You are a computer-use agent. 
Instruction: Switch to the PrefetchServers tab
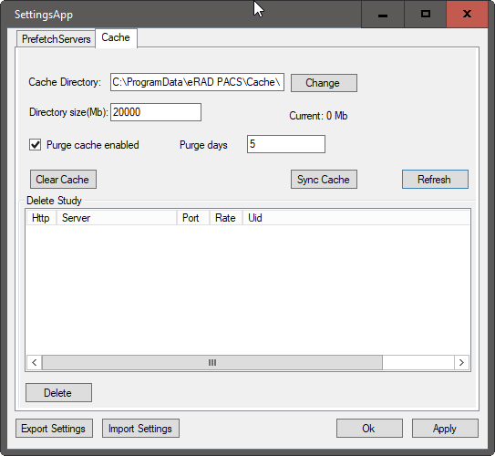tap(56, 39)
